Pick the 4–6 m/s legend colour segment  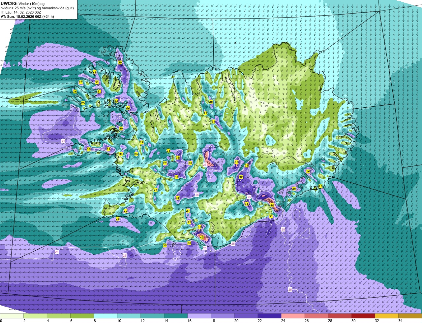(59, 316)
